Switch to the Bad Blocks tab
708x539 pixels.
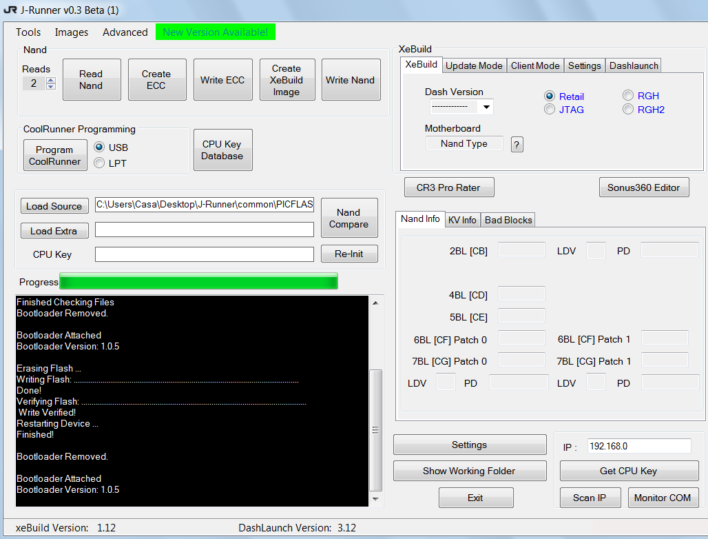[508, 220]
